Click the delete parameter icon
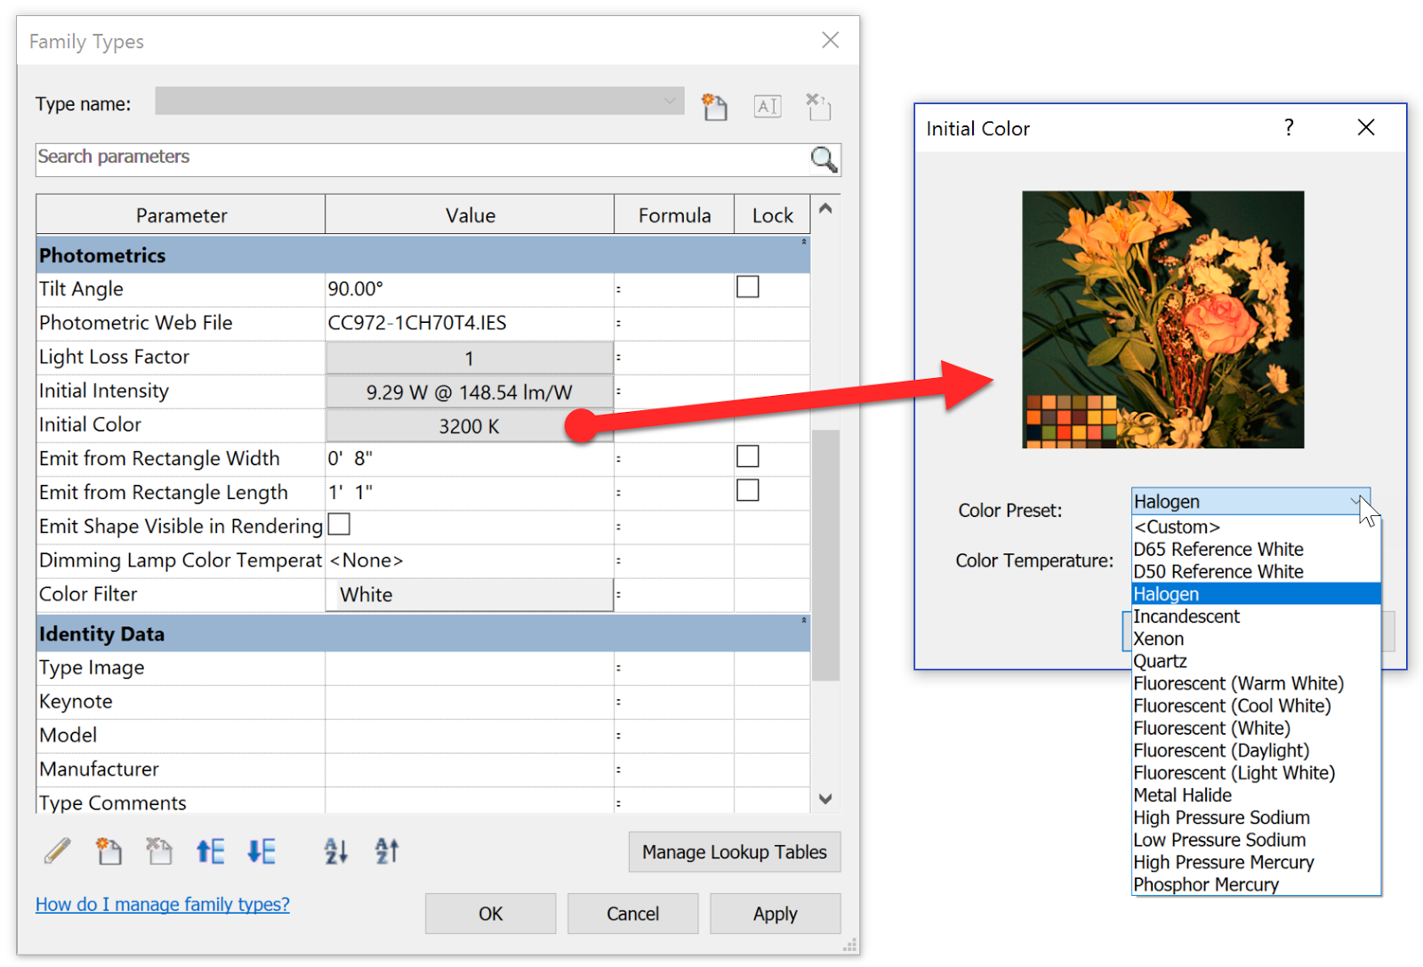 [x=158, y=850]
